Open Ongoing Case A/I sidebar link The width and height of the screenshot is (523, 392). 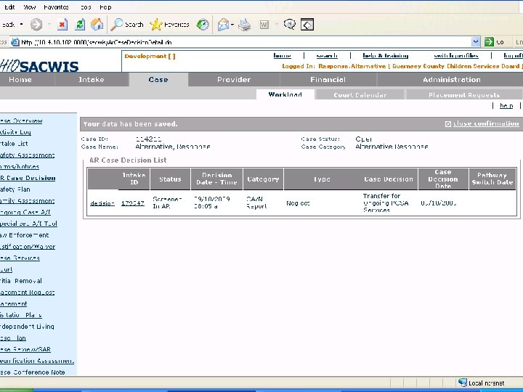click(25, 212)
